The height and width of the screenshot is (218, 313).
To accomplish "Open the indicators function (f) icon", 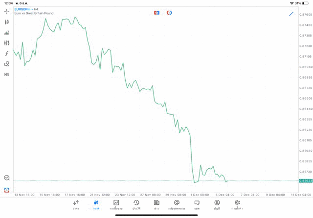I will tap(6, 54).
